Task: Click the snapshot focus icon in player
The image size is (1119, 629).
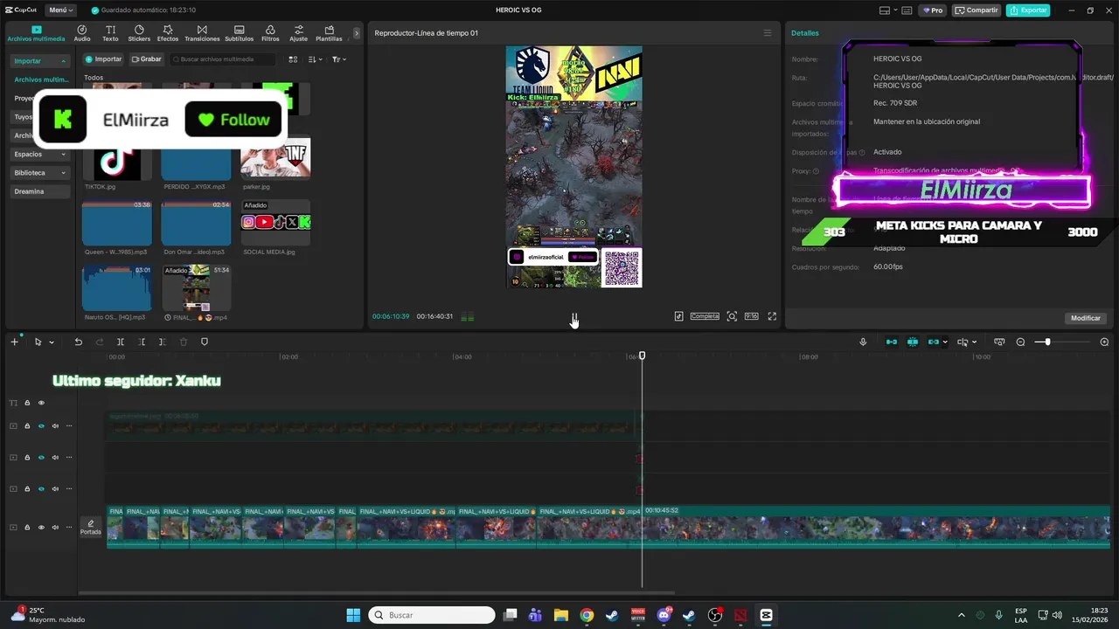Action: tap(732, 316)
